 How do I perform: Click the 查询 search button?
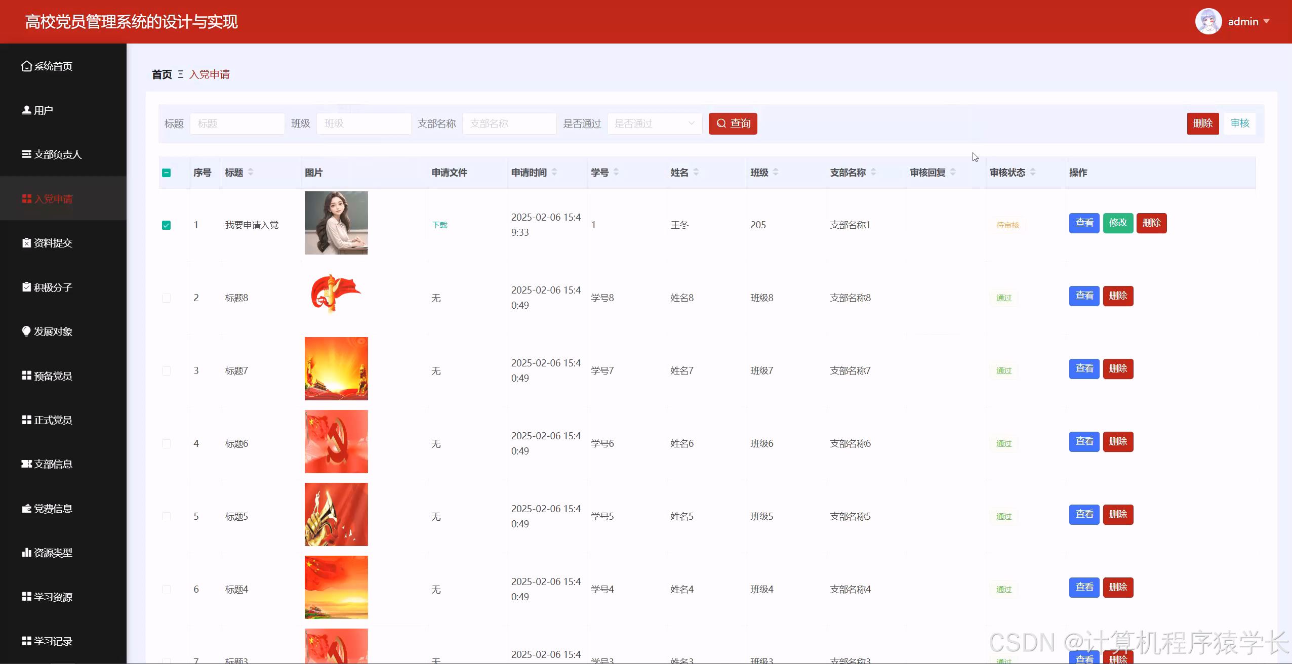point(732,123)
